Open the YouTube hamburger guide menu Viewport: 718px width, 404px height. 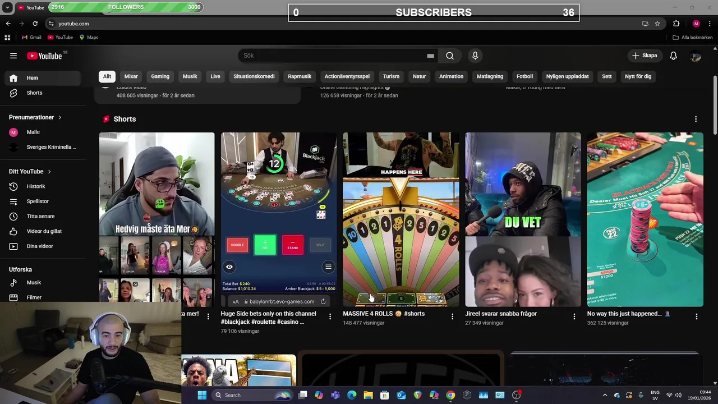coord(13,56)
